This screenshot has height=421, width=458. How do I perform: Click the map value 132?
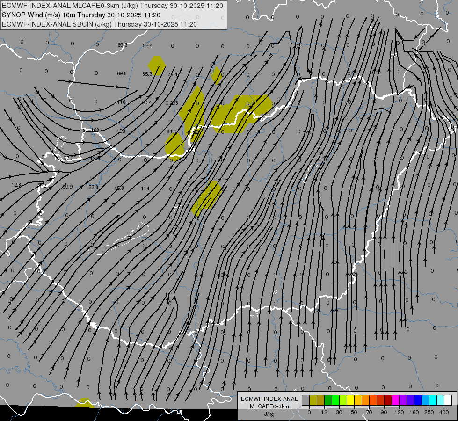click(95, 159)
